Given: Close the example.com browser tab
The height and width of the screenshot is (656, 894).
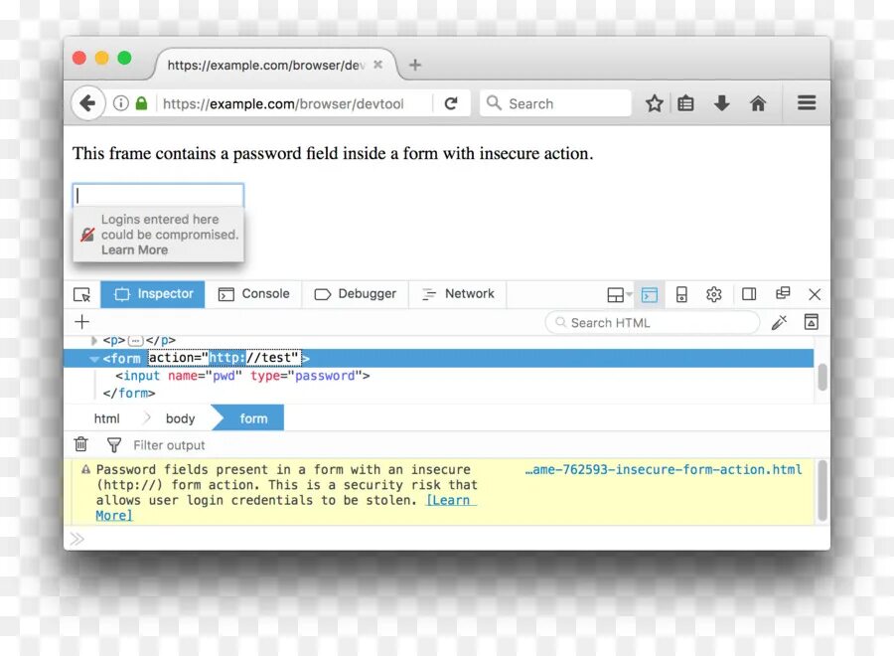Looking at the screenshot, I should [x=377, y=65].
